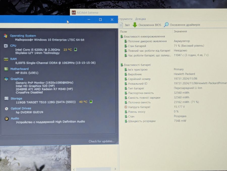This screenshot has height=171, width=227.
Task: Open the Motherboard section link
Action: pyautogui.click(x=19, y=69)
